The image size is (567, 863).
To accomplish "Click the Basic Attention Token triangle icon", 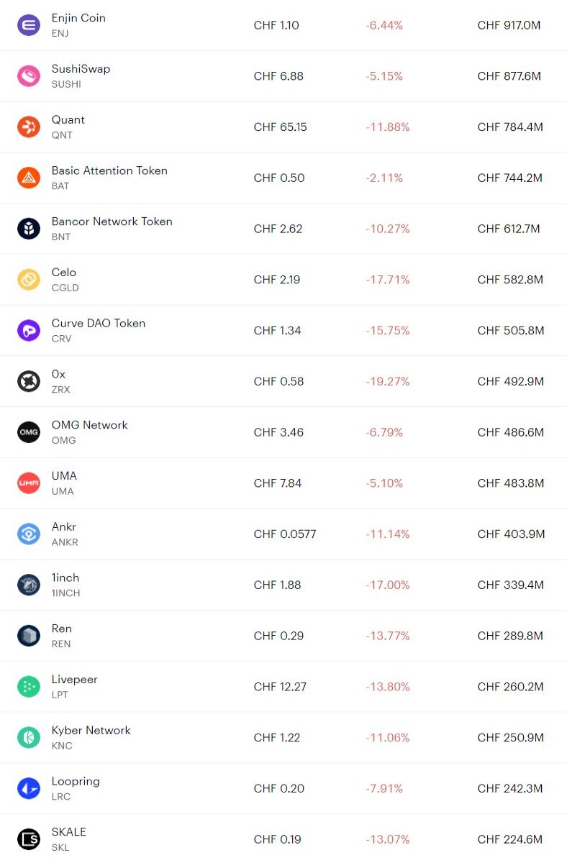I will tap(29, 178).
